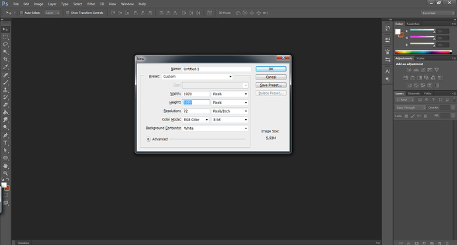The height and width of the screenshot is (245, 457).
Task: Toggle type layer filter in Layers
Action: pyautogui.click(x=433, y=99)
